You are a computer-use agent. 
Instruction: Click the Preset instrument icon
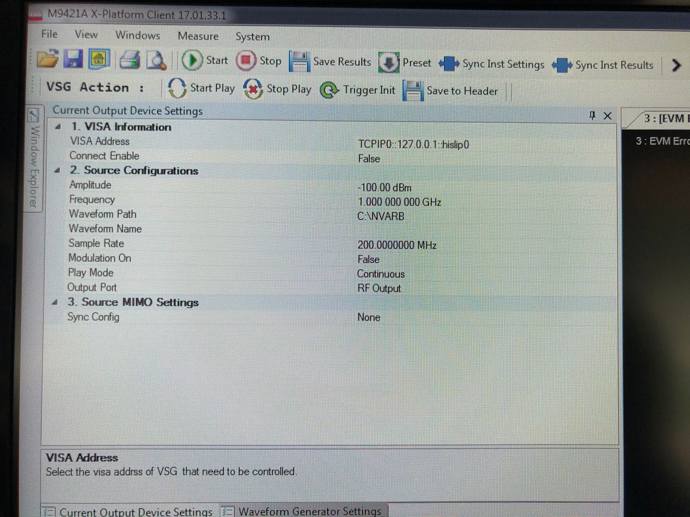tap(389, 63)
